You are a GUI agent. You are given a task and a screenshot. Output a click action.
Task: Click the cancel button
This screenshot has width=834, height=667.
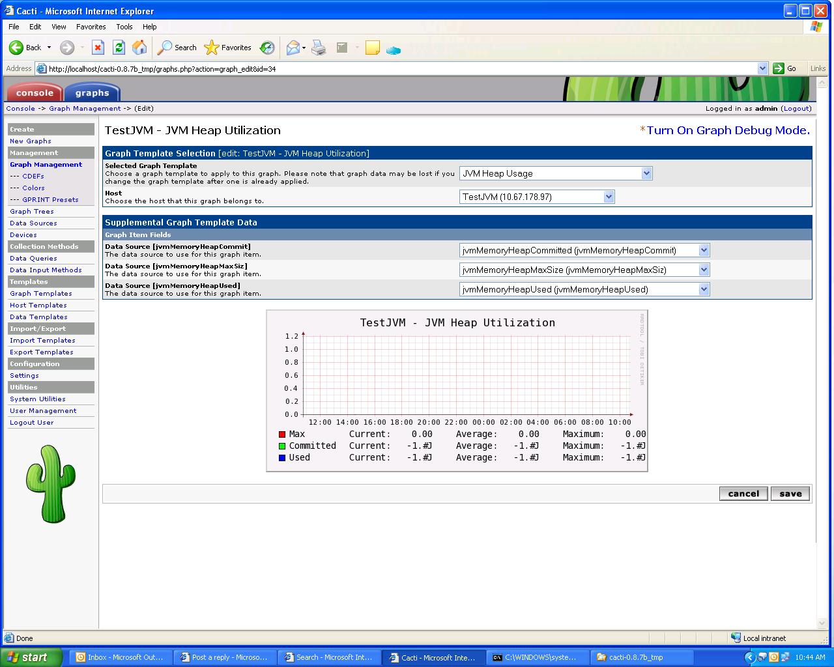click(x=743, y=494)
